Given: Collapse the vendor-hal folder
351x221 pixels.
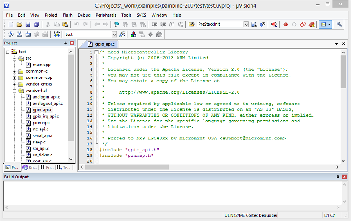Looking at the screenshot, I should point(14,91).
